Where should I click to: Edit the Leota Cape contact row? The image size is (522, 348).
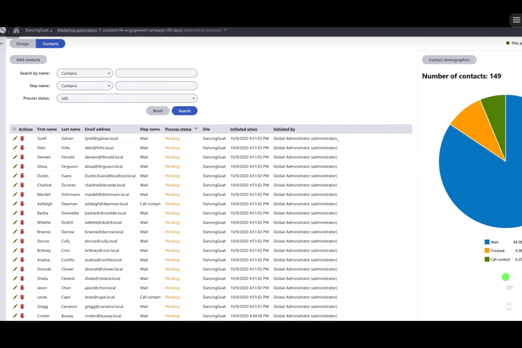(15, 297)
